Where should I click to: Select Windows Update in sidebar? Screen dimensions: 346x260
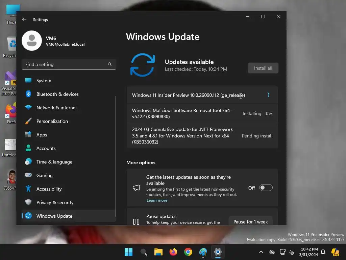point(69,216)
